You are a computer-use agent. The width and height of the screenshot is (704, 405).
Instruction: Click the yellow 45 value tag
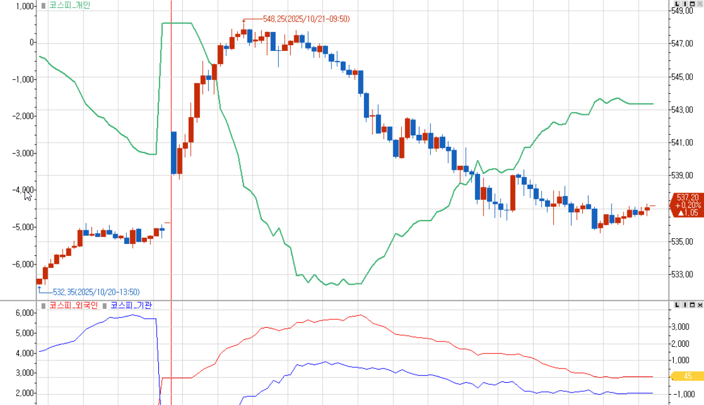coord(686,376)
